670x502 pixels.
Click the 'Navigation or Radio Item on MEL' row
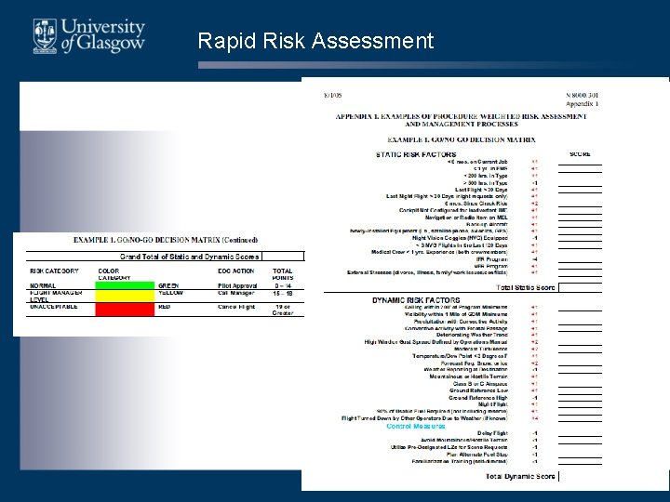tap(466, 218)
